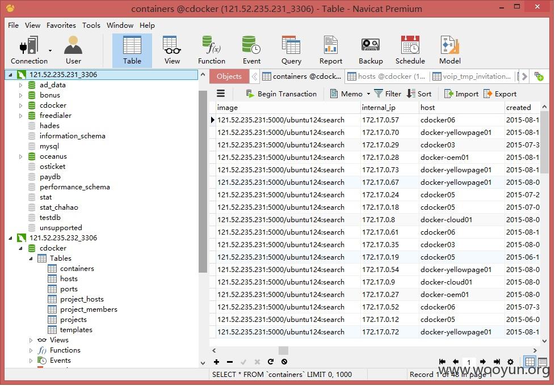Screen dimensions: 555x386
Task: Open the Window menu
Action: tap(120, 25)
